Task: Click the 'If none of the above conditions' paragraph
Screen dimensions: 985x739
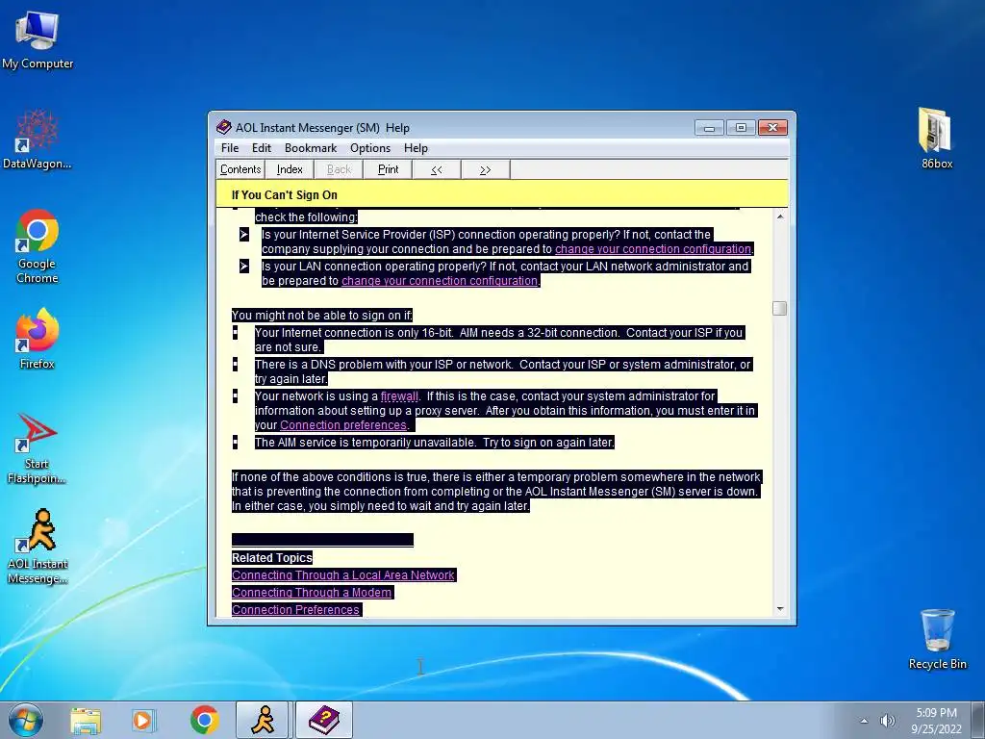Action: point(496,492)
